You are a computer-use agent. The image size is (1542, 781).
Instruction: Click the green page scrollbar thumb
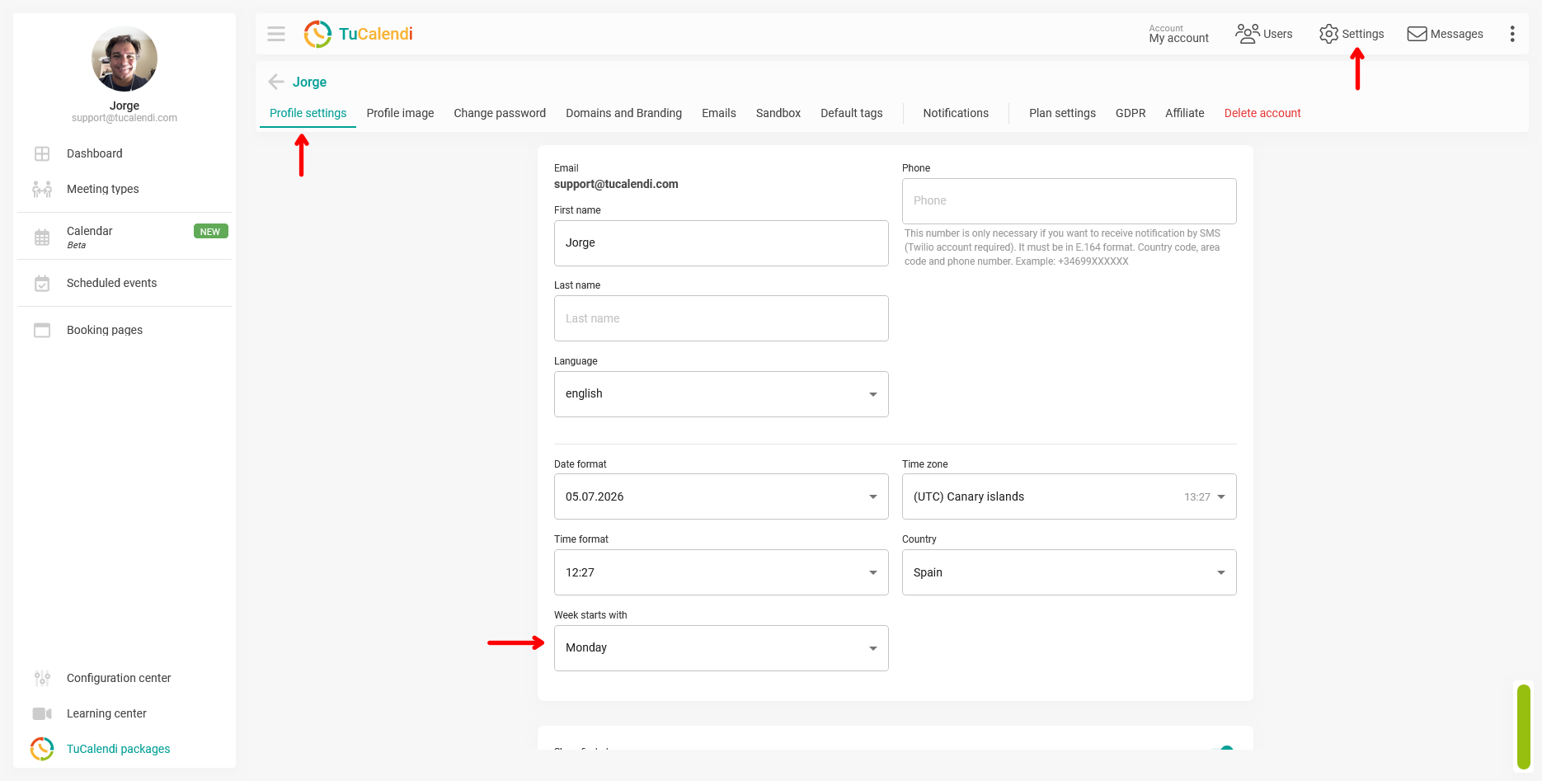pos(1524,727)
